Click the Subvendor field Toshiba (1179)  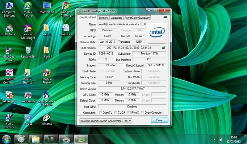click(x=149, y=54)
